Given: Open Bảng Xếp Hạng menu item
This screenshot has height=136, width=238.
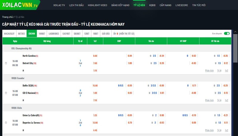Looking at the screenshot, I should (120, 5).
